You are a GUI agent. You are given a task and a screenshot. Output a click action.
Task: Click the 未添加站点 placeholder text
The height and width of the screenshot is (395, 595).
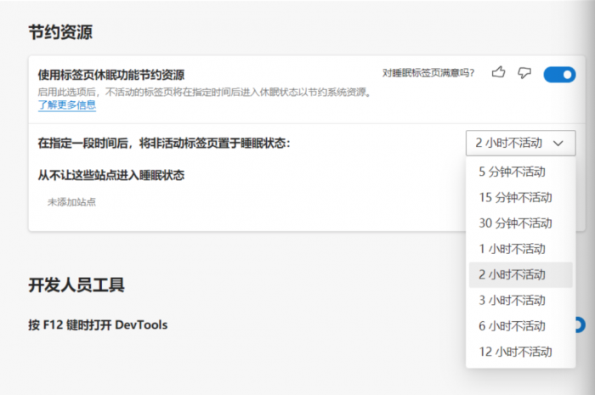tap(71, 202)
